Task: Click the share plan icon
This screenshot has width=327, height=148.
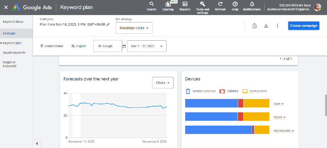Action: pyautogui.click(x=254, y=26)
